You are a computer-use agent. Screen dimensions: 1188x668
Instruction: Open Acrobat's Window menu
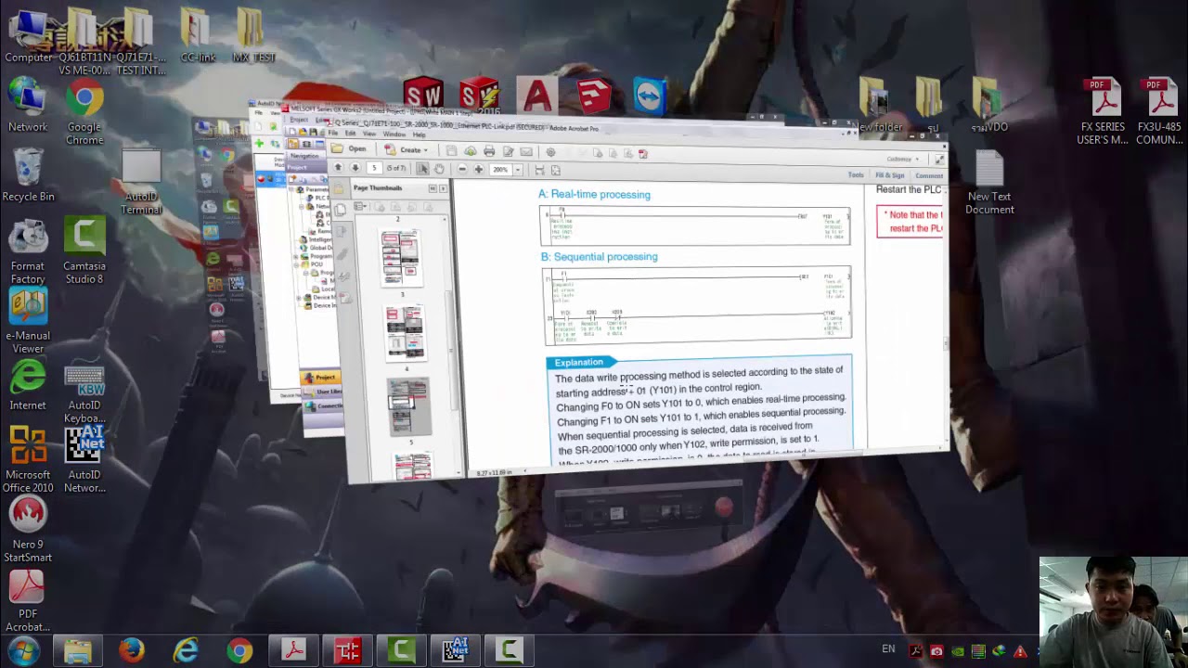pos(394,134)
